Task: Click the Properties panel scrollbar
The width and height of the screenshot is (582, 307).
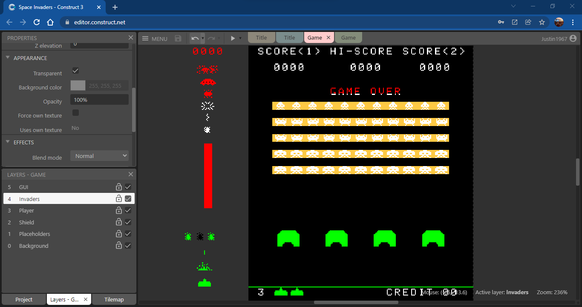Action: coord(134,109)
